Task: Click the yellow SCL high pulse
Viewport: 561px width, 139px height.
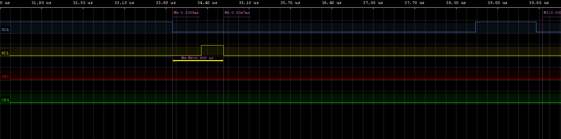Action: click(212, 46)
